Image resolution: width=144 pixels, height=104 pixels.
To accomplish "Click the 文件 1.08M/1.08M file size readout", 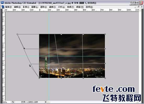I will click(29, 102).
